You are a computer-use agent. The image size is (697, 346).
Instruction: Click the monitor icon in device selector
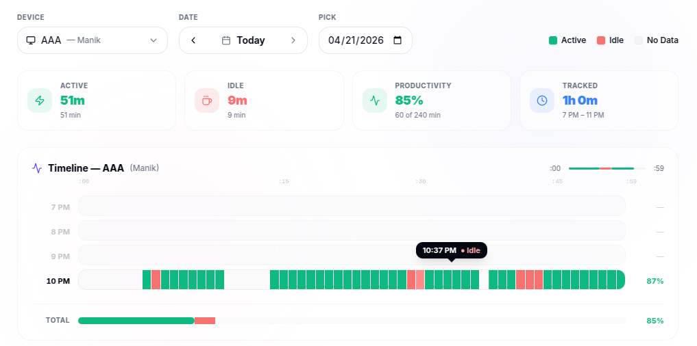[x=31, y=40]
